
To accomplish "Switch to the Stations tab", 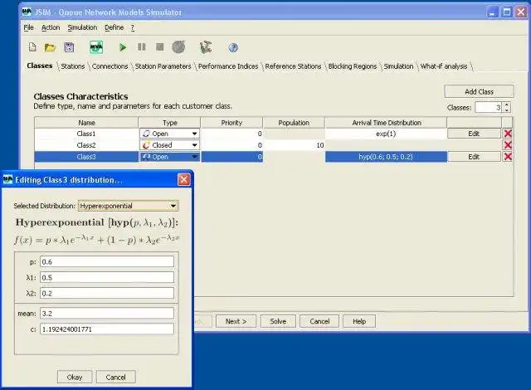I will tap(72, 66).
